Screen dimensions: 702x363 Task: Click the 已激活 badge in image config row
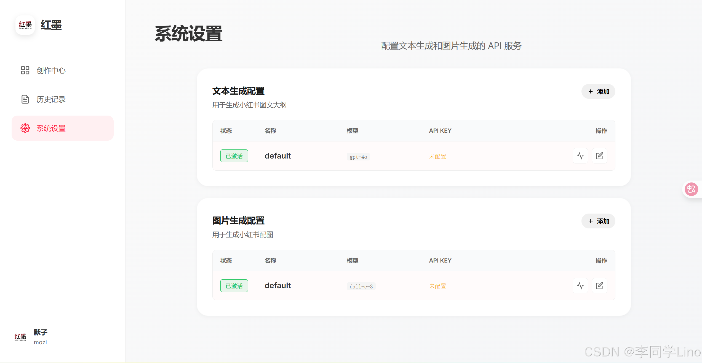pyautogui.click(x=234, y=286)
